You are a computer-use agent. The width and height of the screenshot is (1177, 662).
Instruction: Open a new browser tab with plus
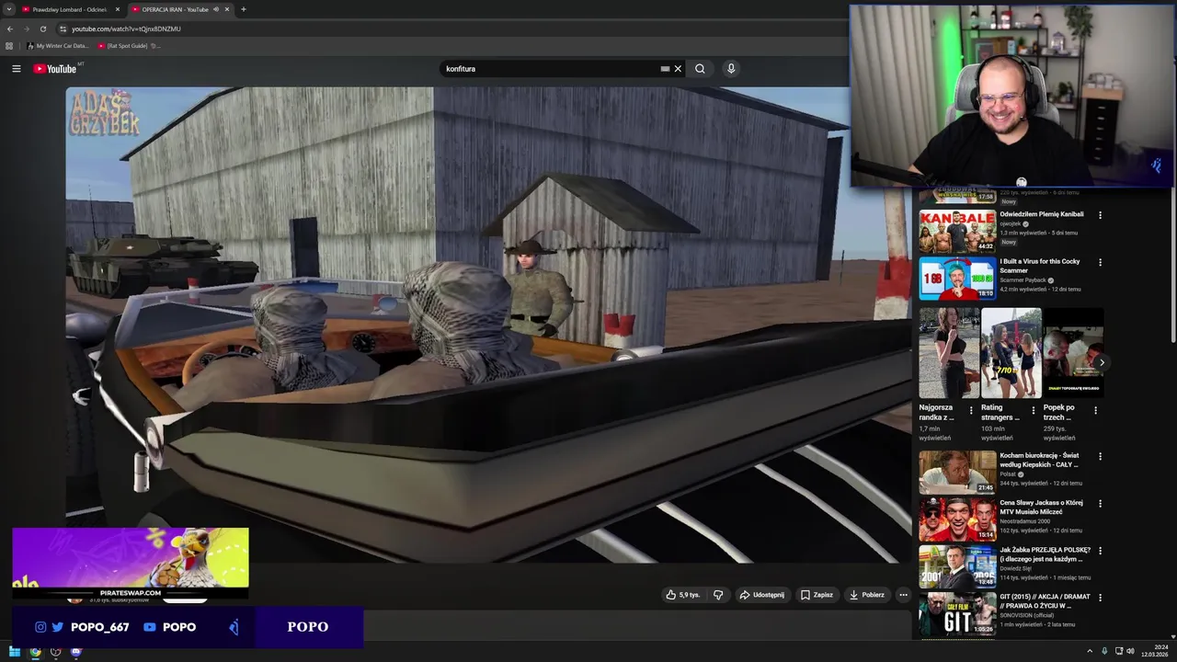click(243, 9)
